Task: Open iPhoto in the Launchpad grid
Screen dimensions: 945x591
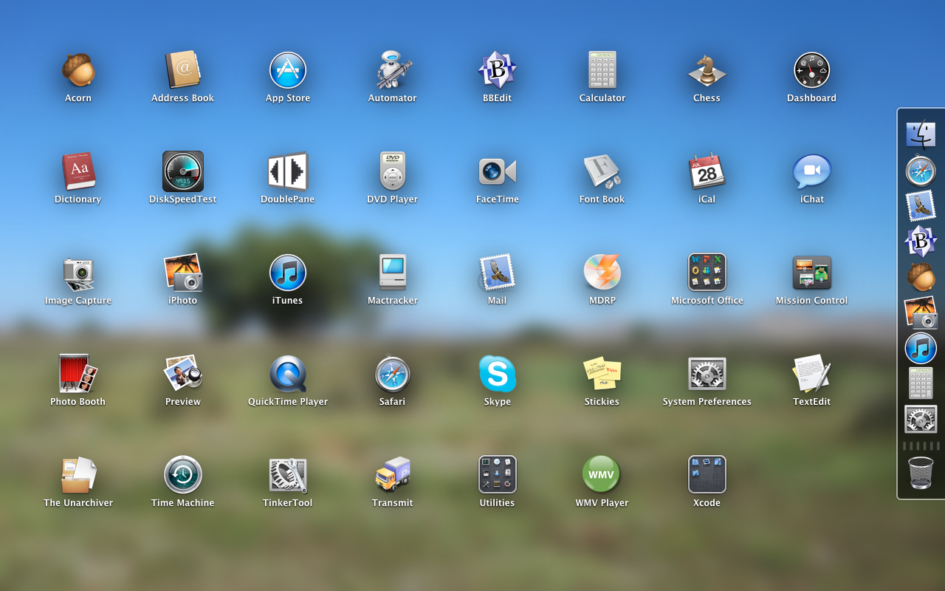Action: point(182,273)
